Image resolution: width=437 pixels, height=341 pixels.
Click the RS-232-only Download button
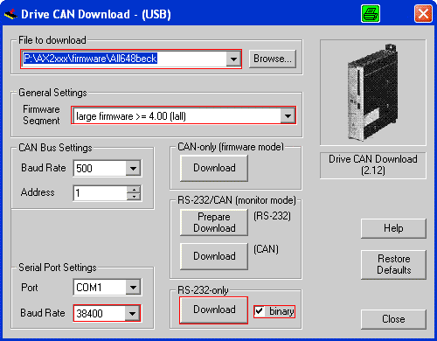click(214, 310)
